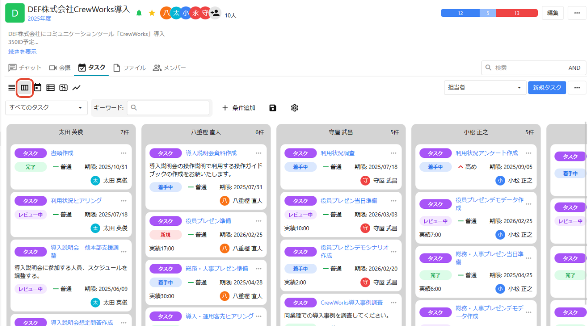Click 高め priority on 利用状況アンケート作成 card
This screenshot has width=588, height=326.
pyautogui.click(x=467, y=167)
